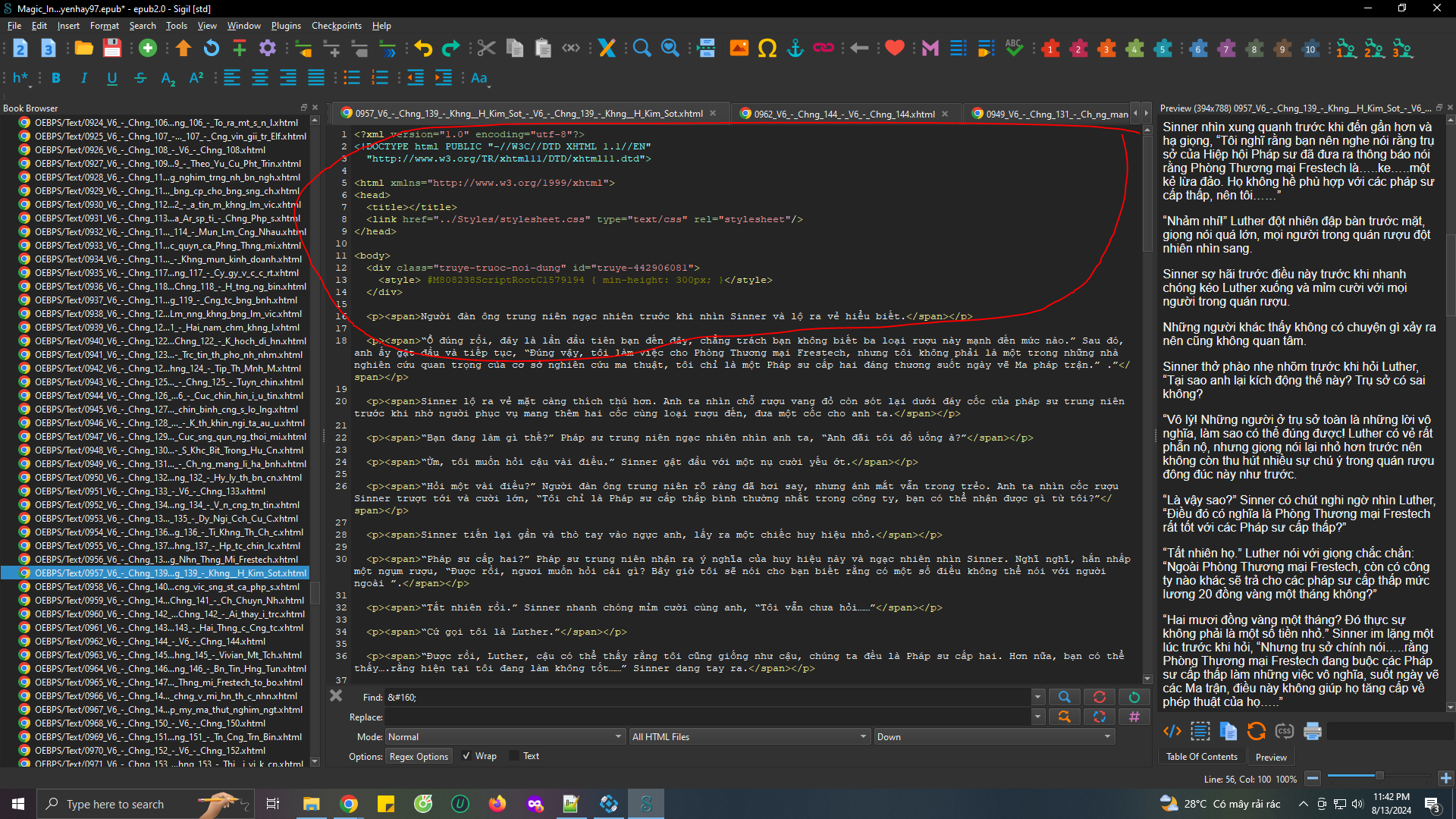Open the Aa change case dropdown
Viewport: 1456px width, 819px height.
point(480,78)
